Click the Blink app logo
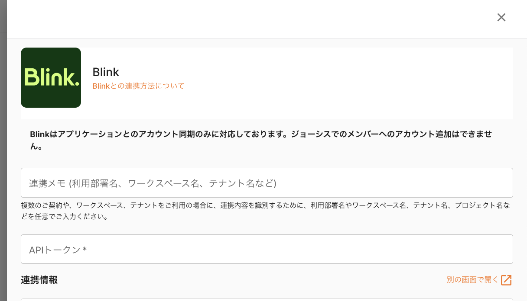Image resolution: width=527 pixels, height=301 pixels. click(x=51, y=77)
